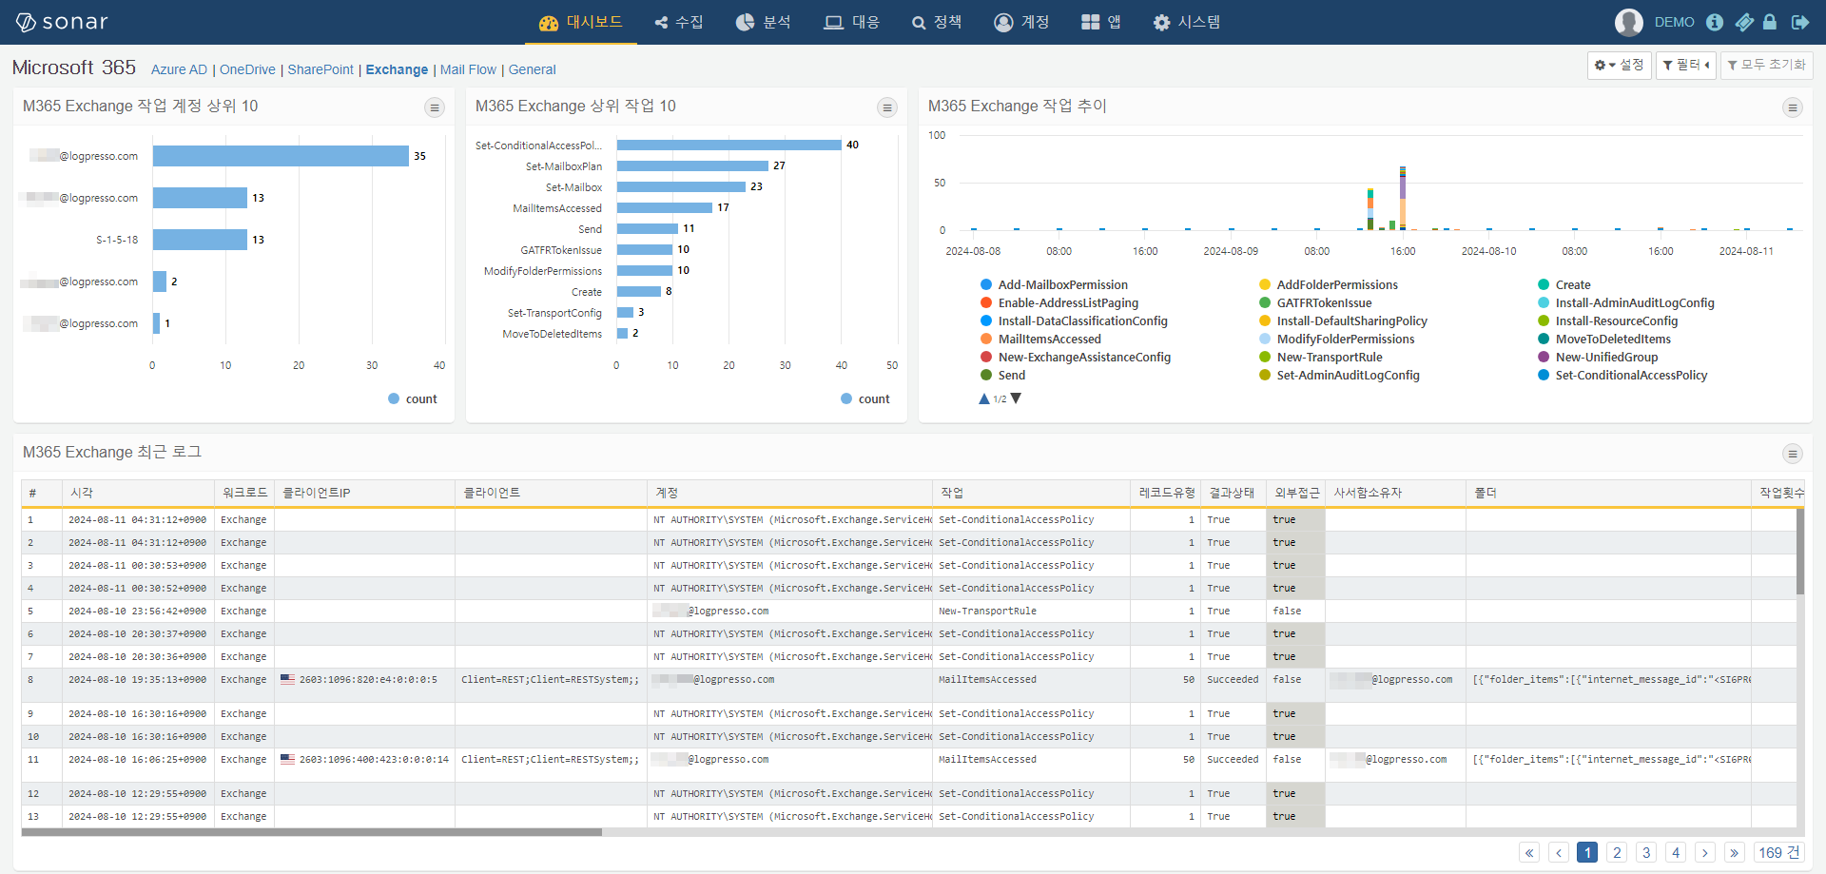This screenshot has width=1826, height=874.
Task: Toggle New-TransportRule legend series
Action: point(1321,357)
